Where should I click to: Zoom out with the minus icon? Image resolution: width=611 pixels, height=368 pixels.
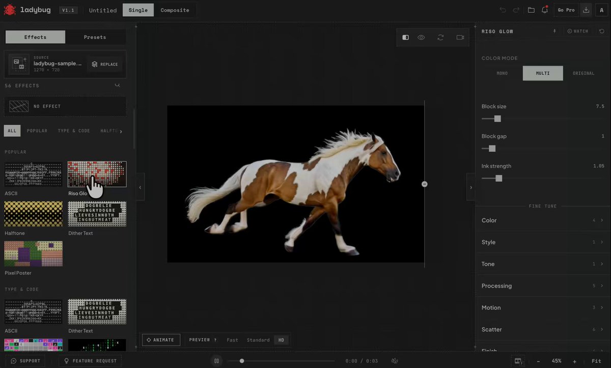point(538,361)
